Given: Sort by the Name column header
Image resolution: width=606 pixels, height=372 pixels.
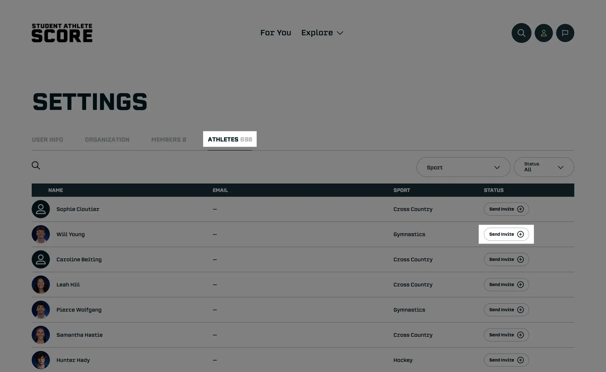Looking at the screenshot, I should (56, 190).
